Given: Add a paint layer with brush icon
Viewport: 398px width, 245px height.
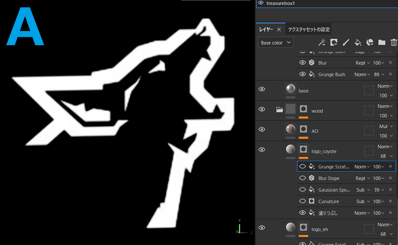Looking at the screenshot, I should point(346,42).
